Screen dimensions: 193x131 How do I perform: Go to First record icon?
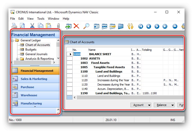(141, 26)
